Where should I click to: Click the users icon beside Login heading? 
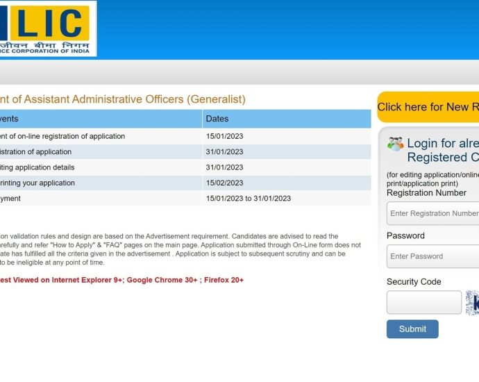(x=395, y=144)
